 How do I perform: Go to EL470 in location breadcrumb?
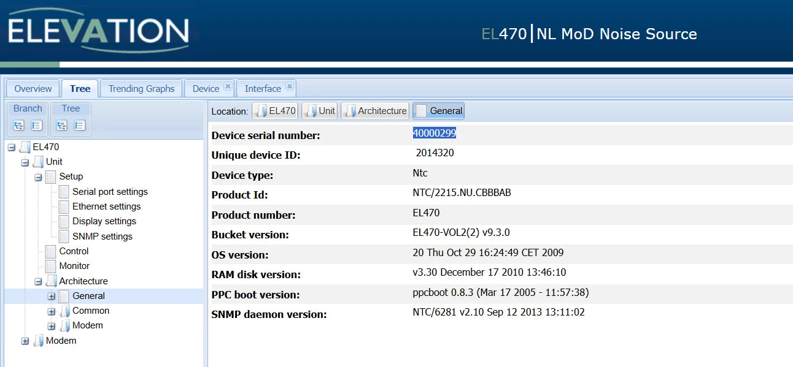click(x=276, y=111)
